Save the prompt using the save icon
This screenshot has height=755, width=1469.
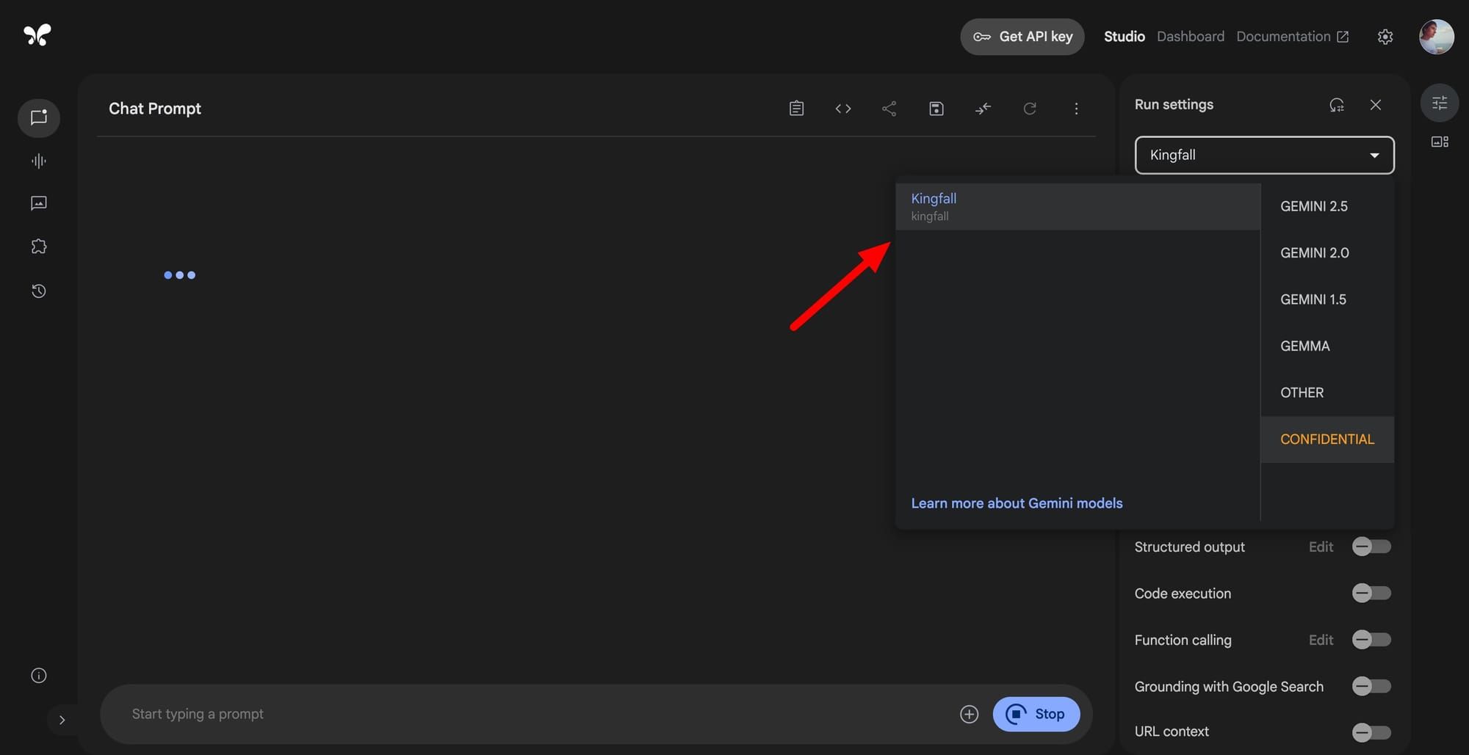(x=936, y=108)
